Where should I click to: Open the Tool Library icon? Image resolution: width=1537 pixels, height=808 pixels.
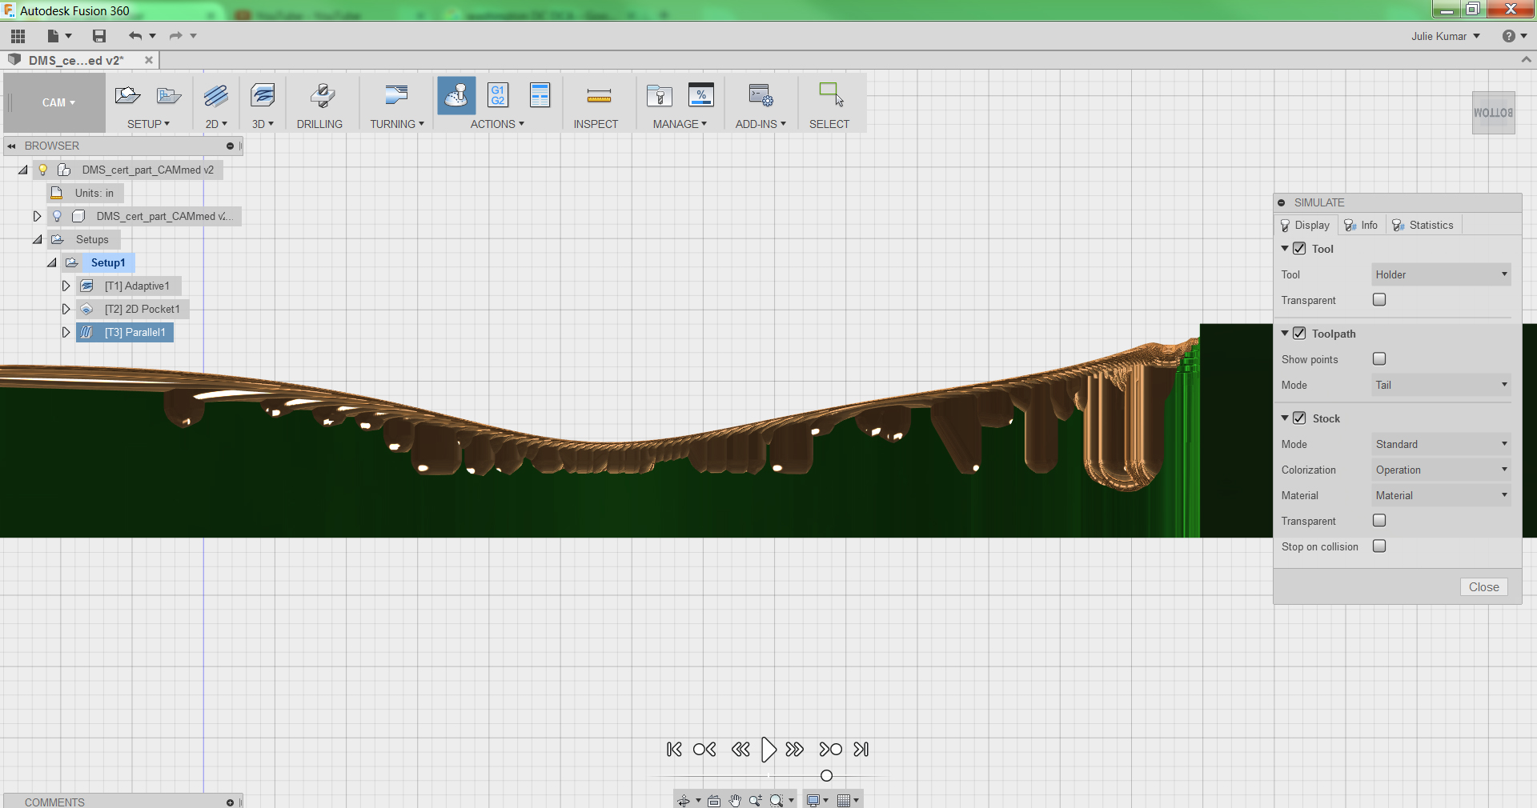pyautogui.click(x=660, y=96)
